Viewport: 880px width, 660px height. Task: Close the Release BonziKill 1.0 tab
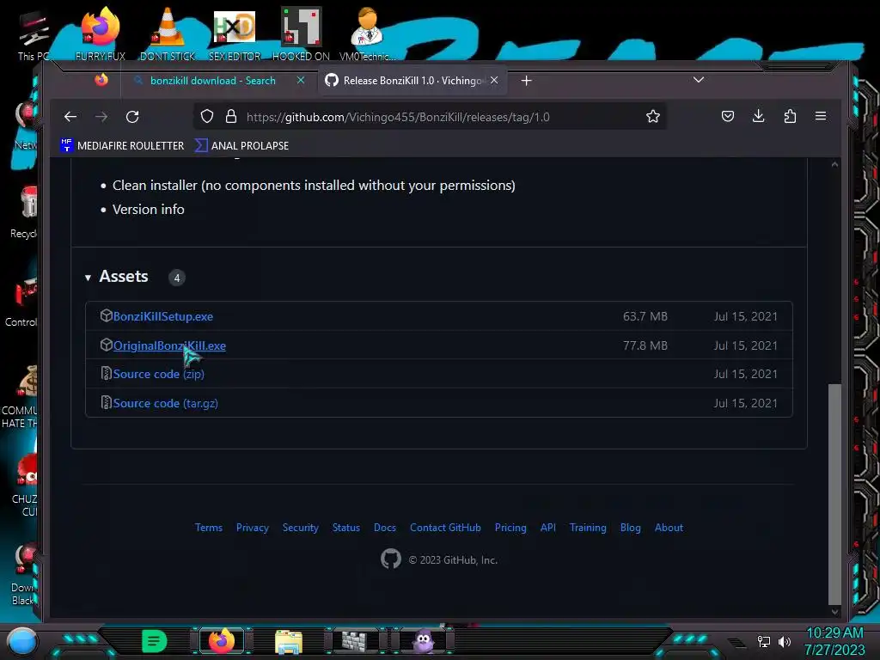[494, 80]
